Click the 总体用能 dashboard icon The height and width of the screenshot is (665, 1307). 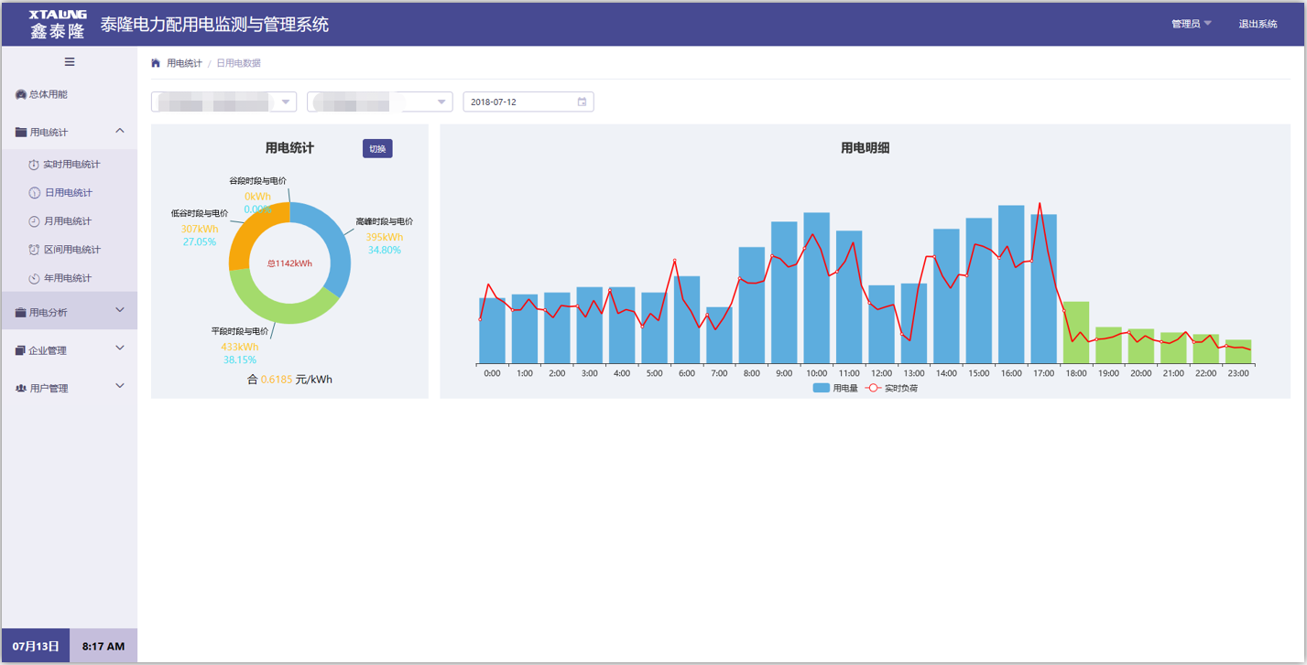pos(21,94)
